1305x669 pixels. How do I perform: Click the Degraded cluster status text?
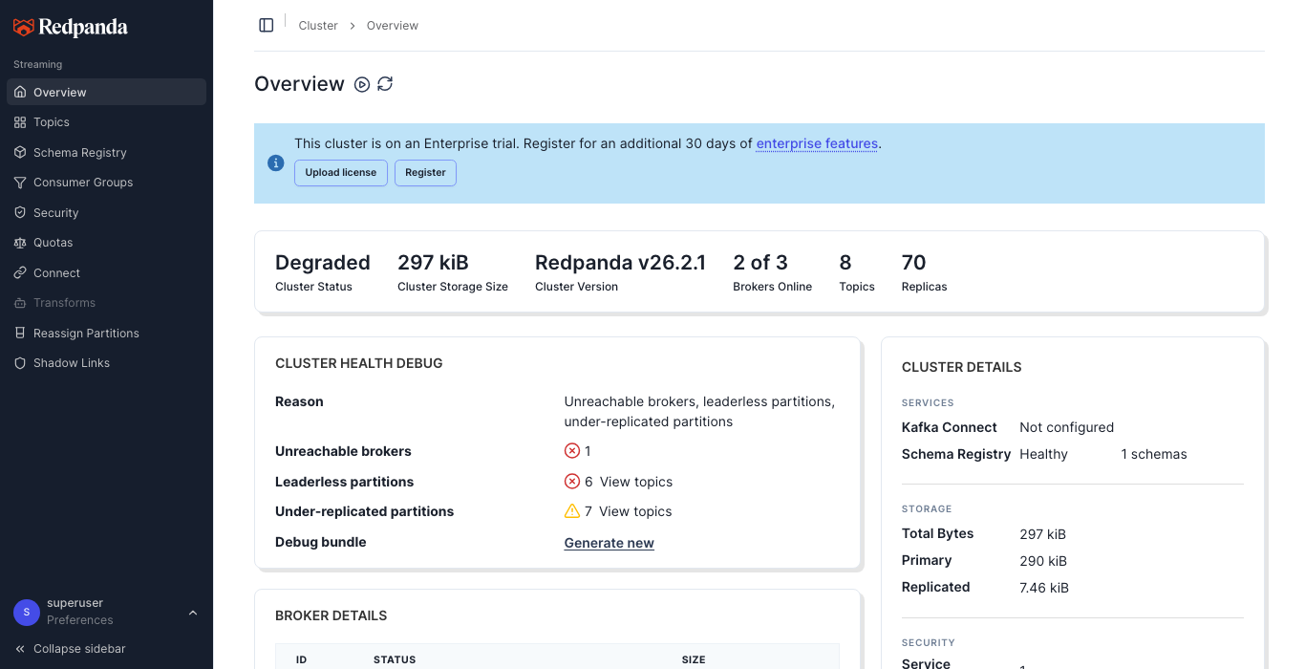point(323,263)
